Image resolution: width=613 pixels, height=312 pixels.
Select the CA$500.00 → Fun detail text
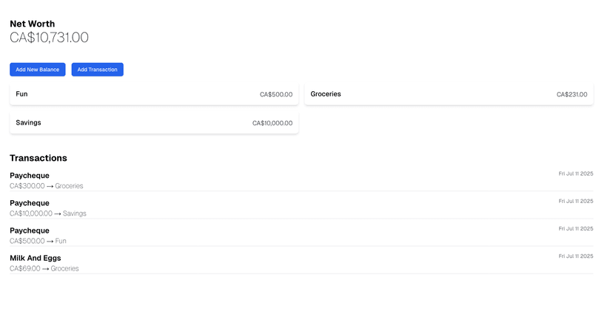(38, 241)
